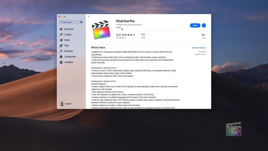Click the search field

click(x=71, y=22)
